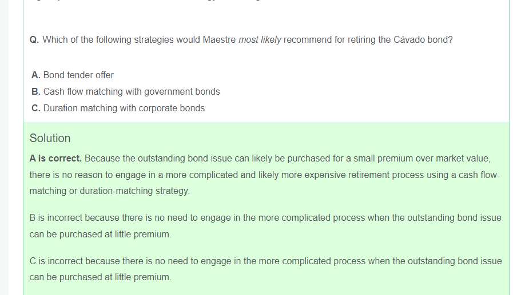Click the bold "Q." question label
This screenshot has height=295, width=517.
pyautogui.click(x=34, y=40)
